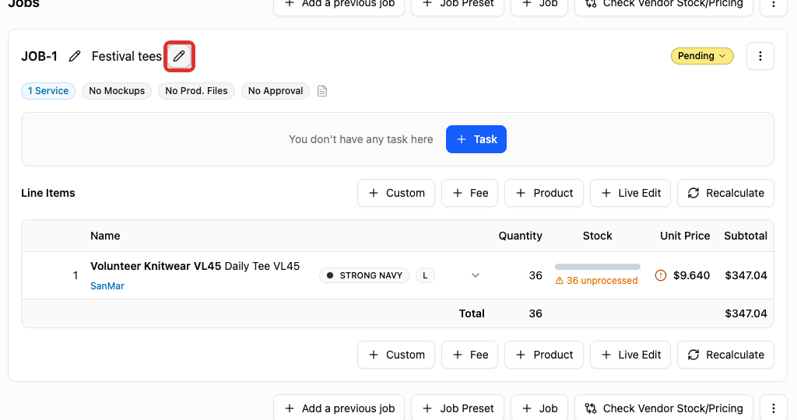Open the job notes document icon
797x420 pixels.
322,91
